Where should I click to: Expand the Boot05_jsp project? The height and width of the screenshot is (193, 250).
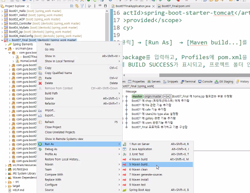pyautogui.click(x=2, y=32)
